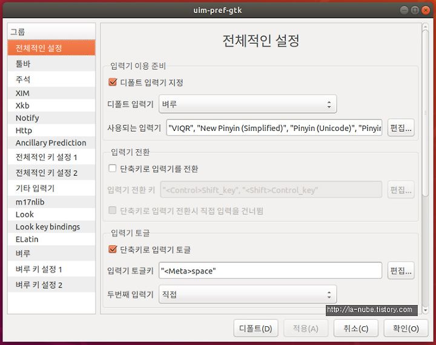Select Ancillary Prediction group
This screenshot has width=436, height=345.
51,142
